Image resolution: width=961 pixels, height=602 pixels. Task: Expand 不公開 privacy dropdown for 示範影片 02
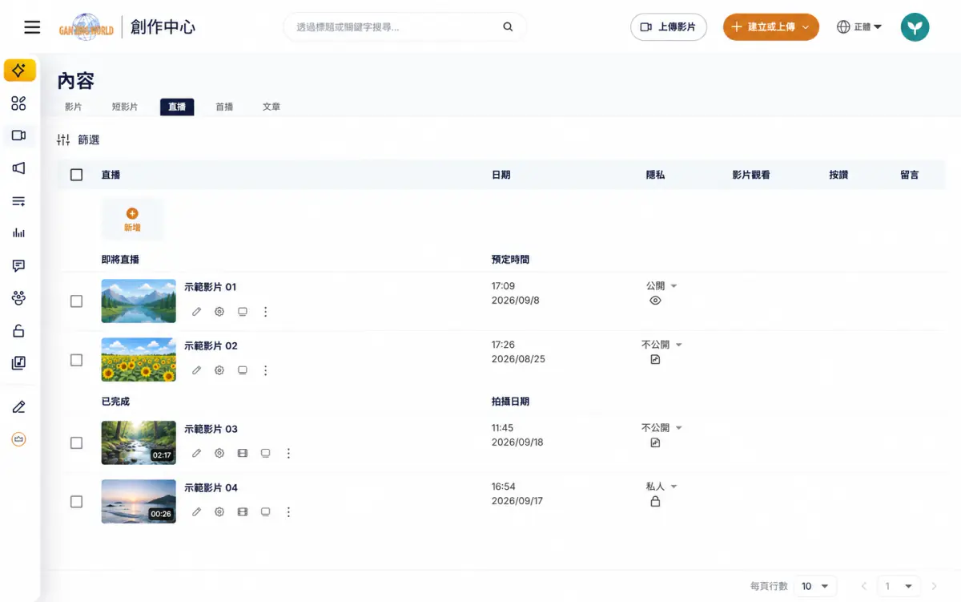click(662, 345)
